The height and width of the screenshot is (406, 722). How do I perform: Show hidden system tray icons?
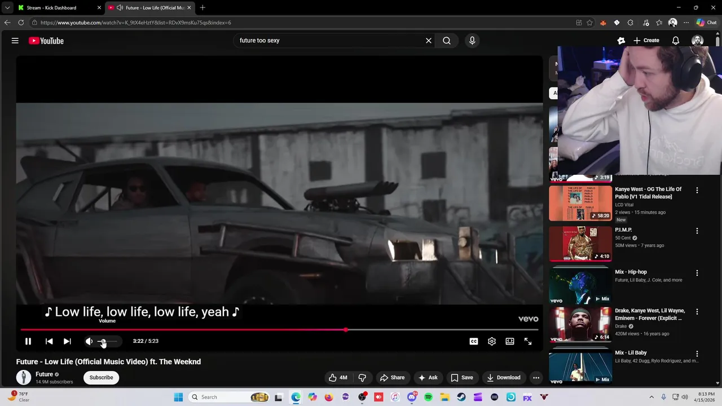[x=651, y=397]
